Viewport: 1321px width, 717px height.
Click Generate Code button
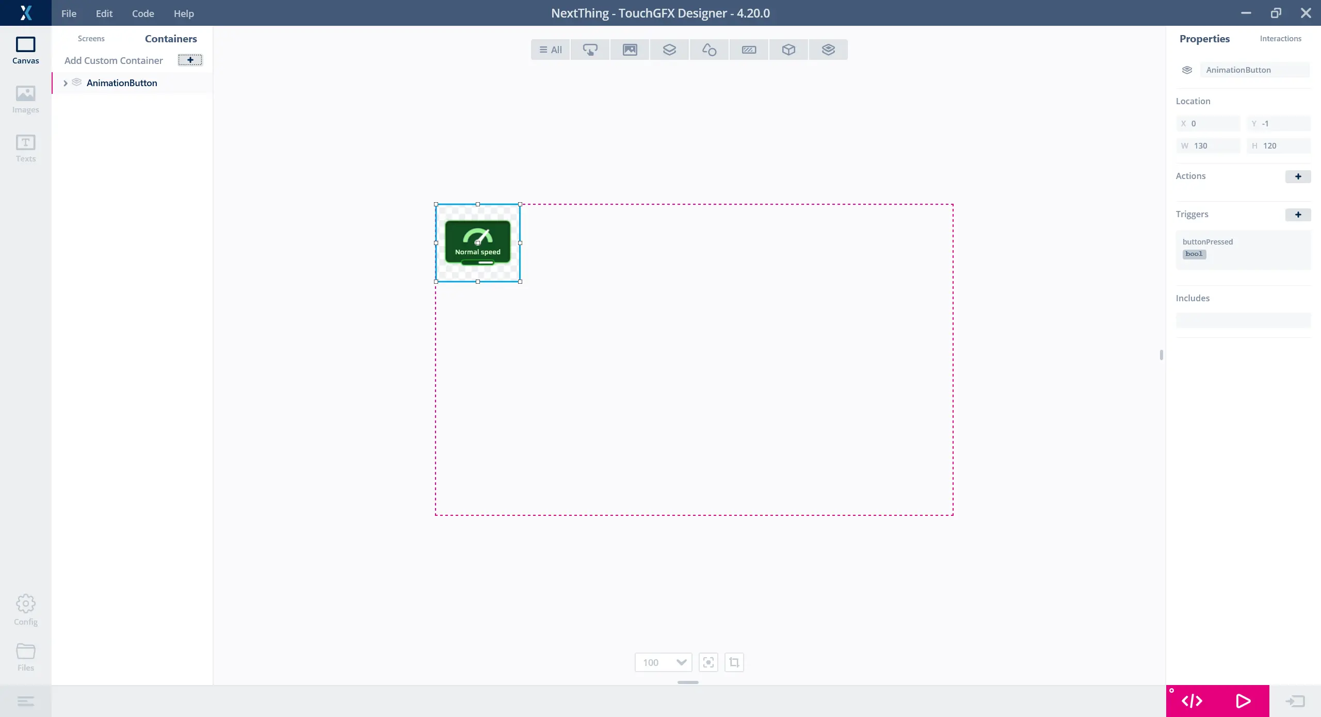1192,701
